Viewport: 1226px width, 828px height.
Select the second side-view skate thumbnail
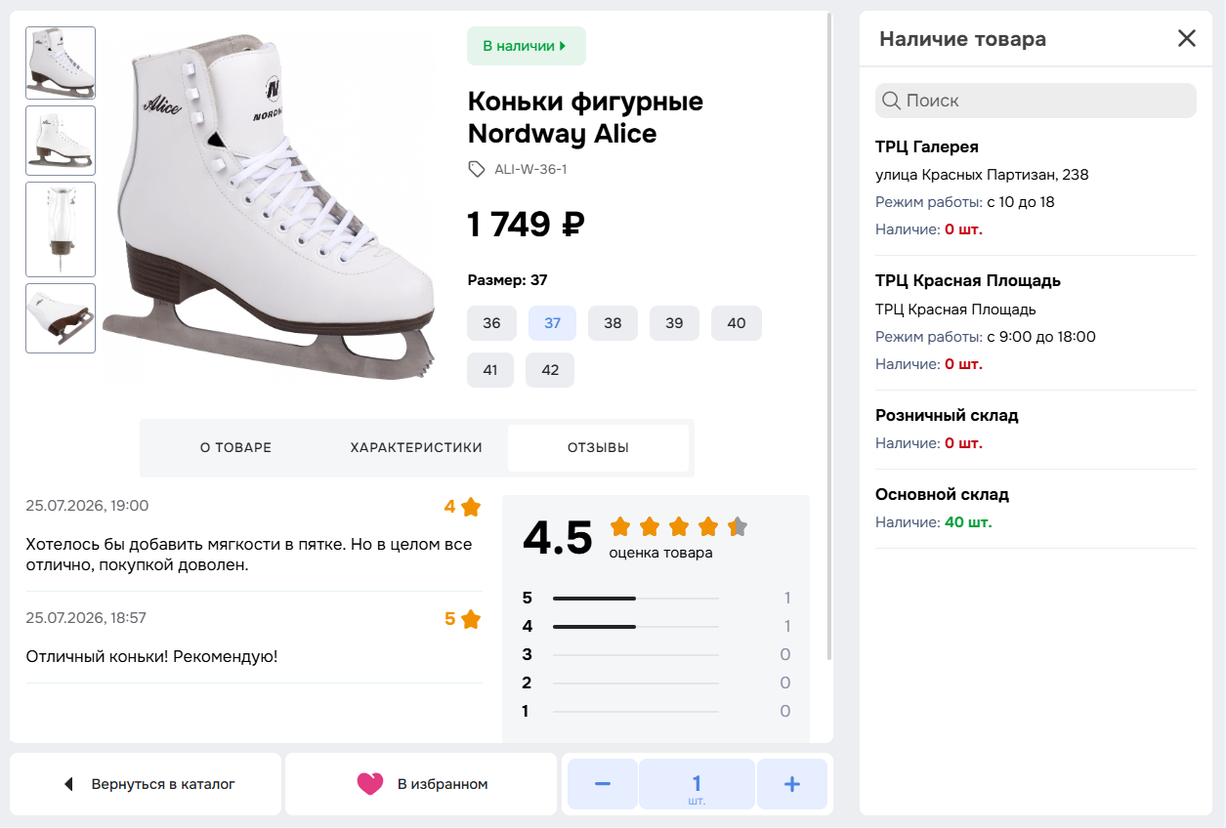(x=61, y=141)
